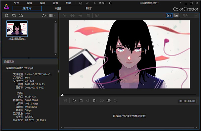The height and width of the screenshot is (131, 201).
Task: Toggle the single viewer mode button
Action: tap(176, 15)
